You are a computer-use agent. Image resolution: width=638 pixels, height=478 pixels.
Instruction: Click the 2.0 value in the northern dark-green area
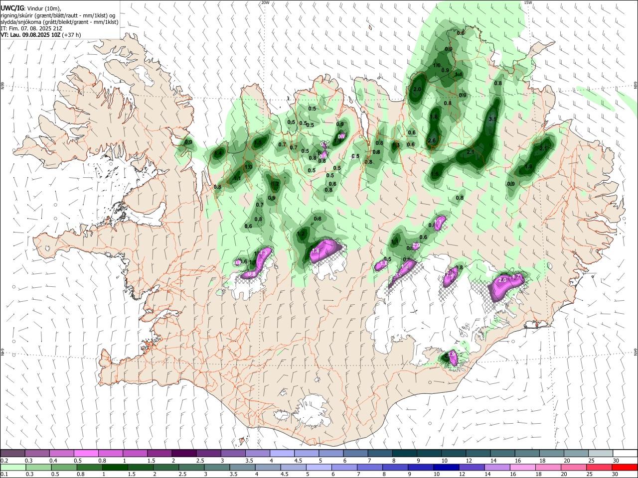[418, 89]
